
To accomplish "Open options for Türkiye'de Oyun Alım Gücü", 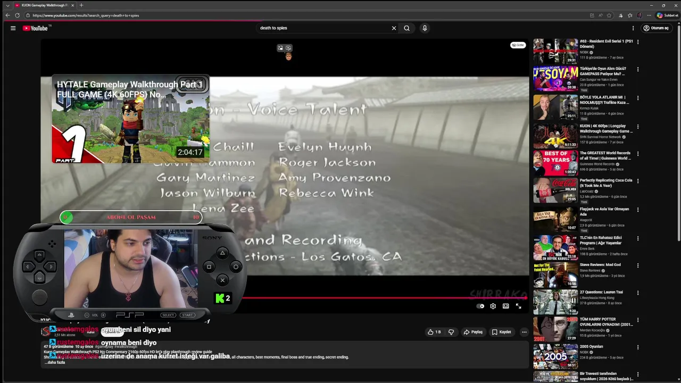I will pyautogui.click(x=638, y=69).
